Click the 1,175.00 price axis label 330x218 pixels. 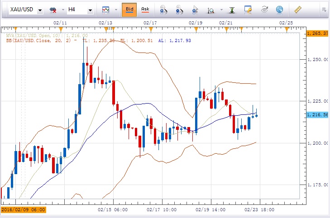coord(318,185)
